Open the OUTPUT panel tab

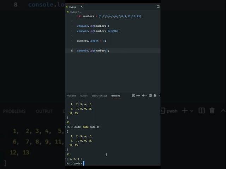(84, 96)
